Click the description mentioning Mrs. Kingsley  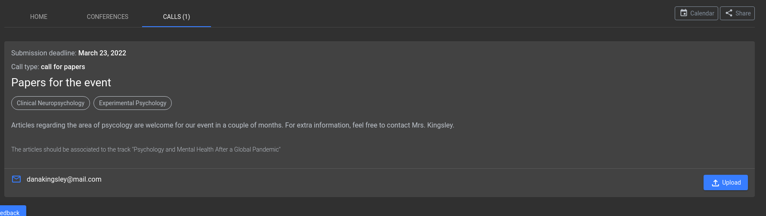(233, 125)
